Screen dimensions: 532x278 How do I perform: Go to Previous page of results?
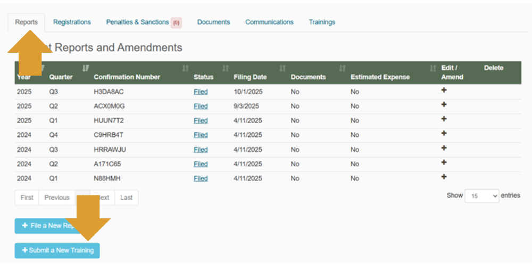[x=57, y=198]
